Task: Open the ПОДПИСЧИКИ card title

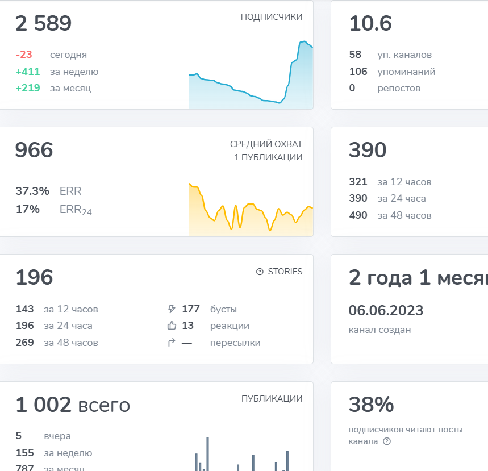Action: [272, 17]
